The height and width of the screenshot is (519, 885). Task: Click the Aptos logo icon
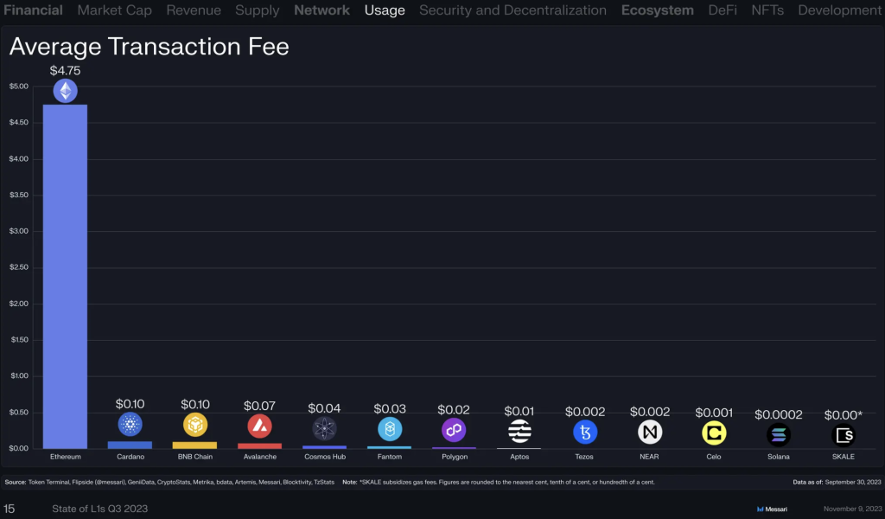pyautogui.click(x=519, y=432)
